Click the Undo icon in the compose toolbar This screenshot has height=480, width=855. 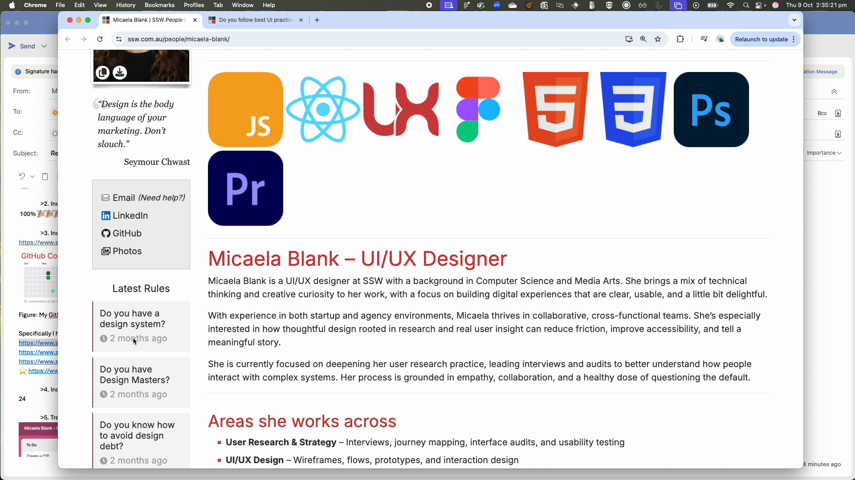pos(22,176)
